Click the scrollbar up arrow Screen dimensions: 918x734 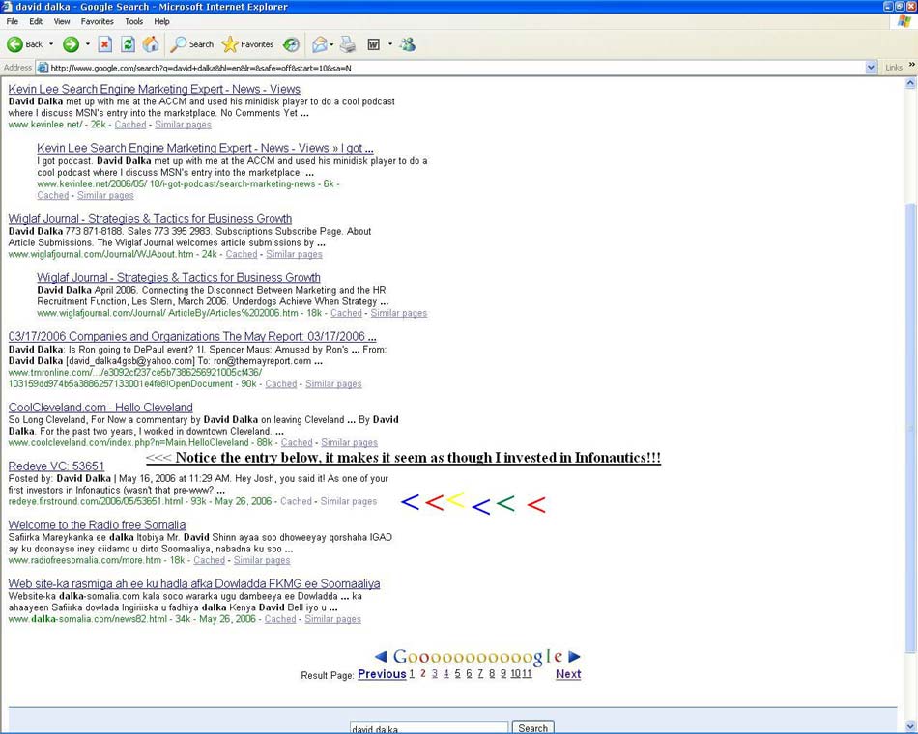click(x=910, y=83)
